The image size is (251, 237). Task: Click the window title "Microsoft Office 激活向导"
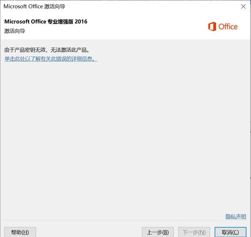point(34,7)
